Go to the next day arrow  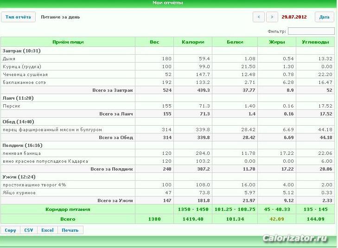pyautogui.click(x=272, y=17)
